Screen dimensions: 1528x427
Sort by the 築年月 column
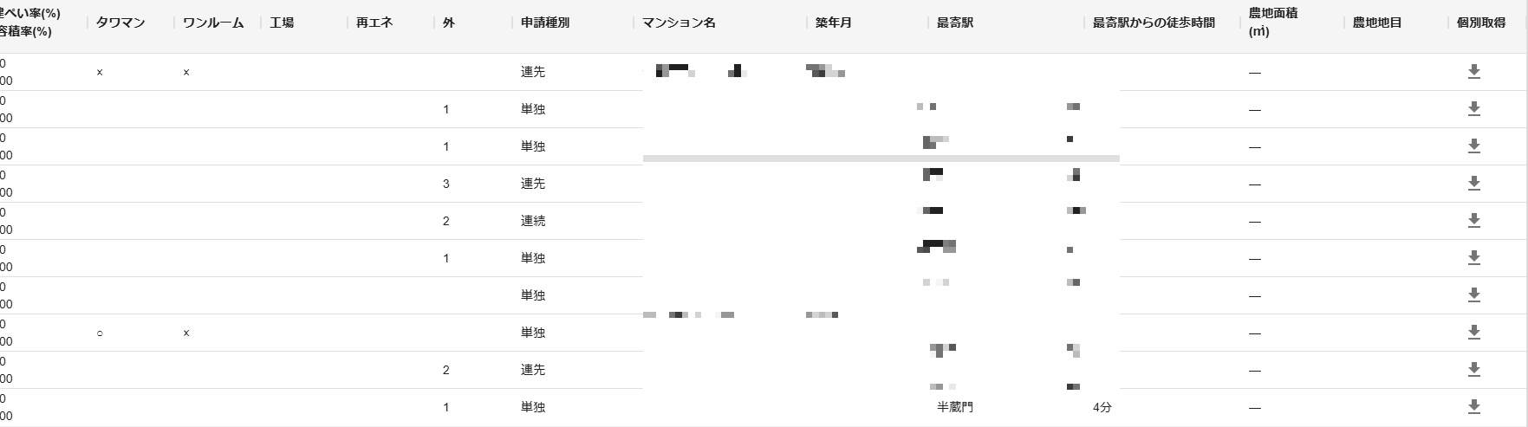[833, 23]
